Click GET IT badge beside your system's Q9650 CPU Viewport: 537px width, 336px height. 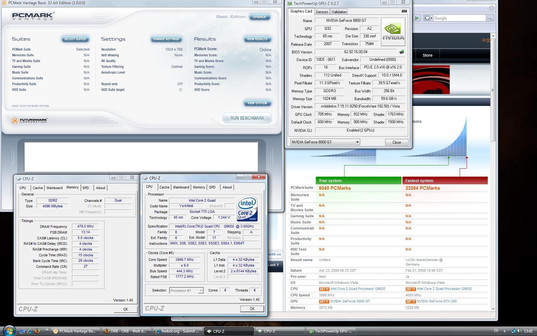click(x=324, y=289)
